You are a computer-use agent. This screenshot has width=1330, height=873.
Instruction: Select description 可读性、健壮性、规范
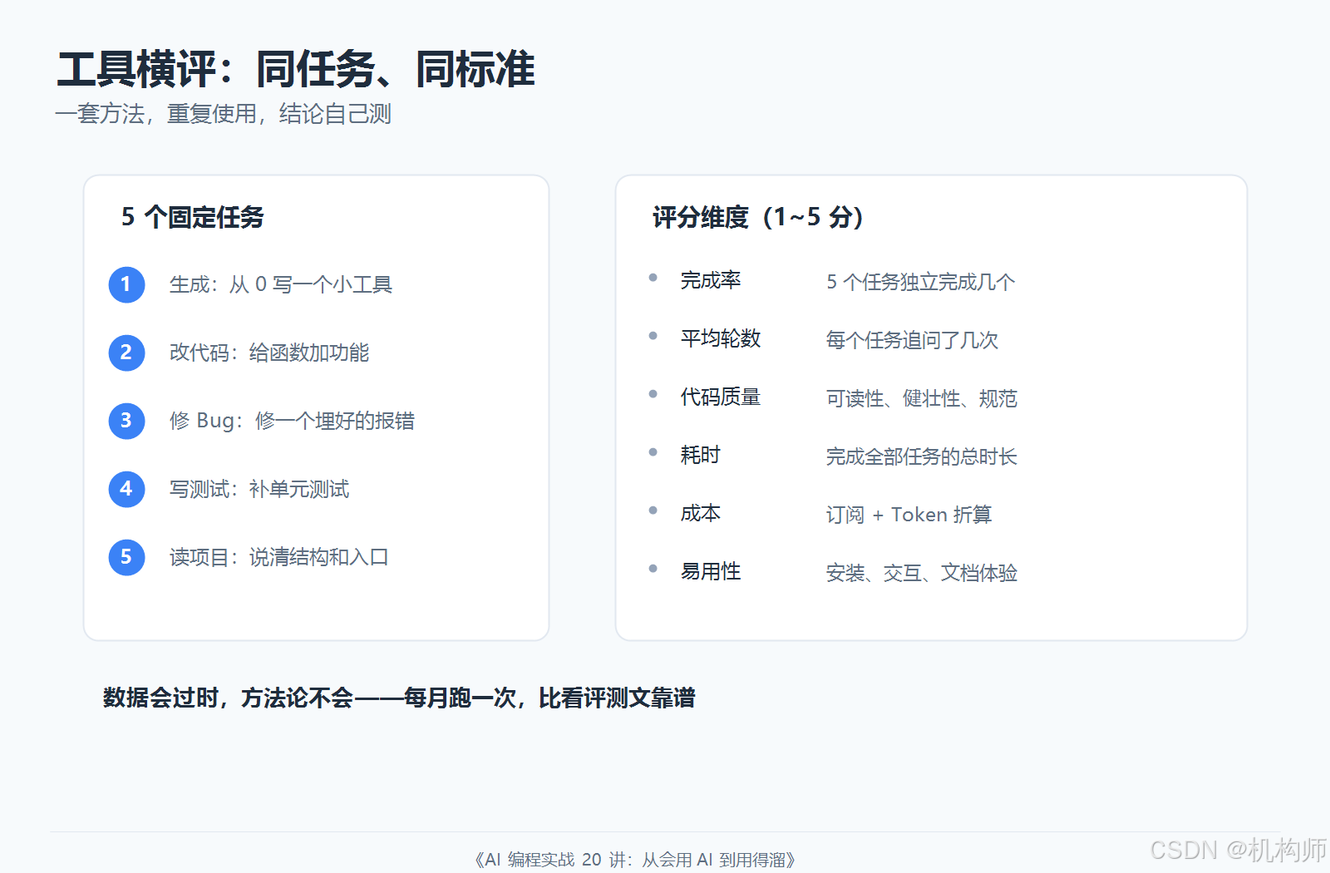click(921, 399)
